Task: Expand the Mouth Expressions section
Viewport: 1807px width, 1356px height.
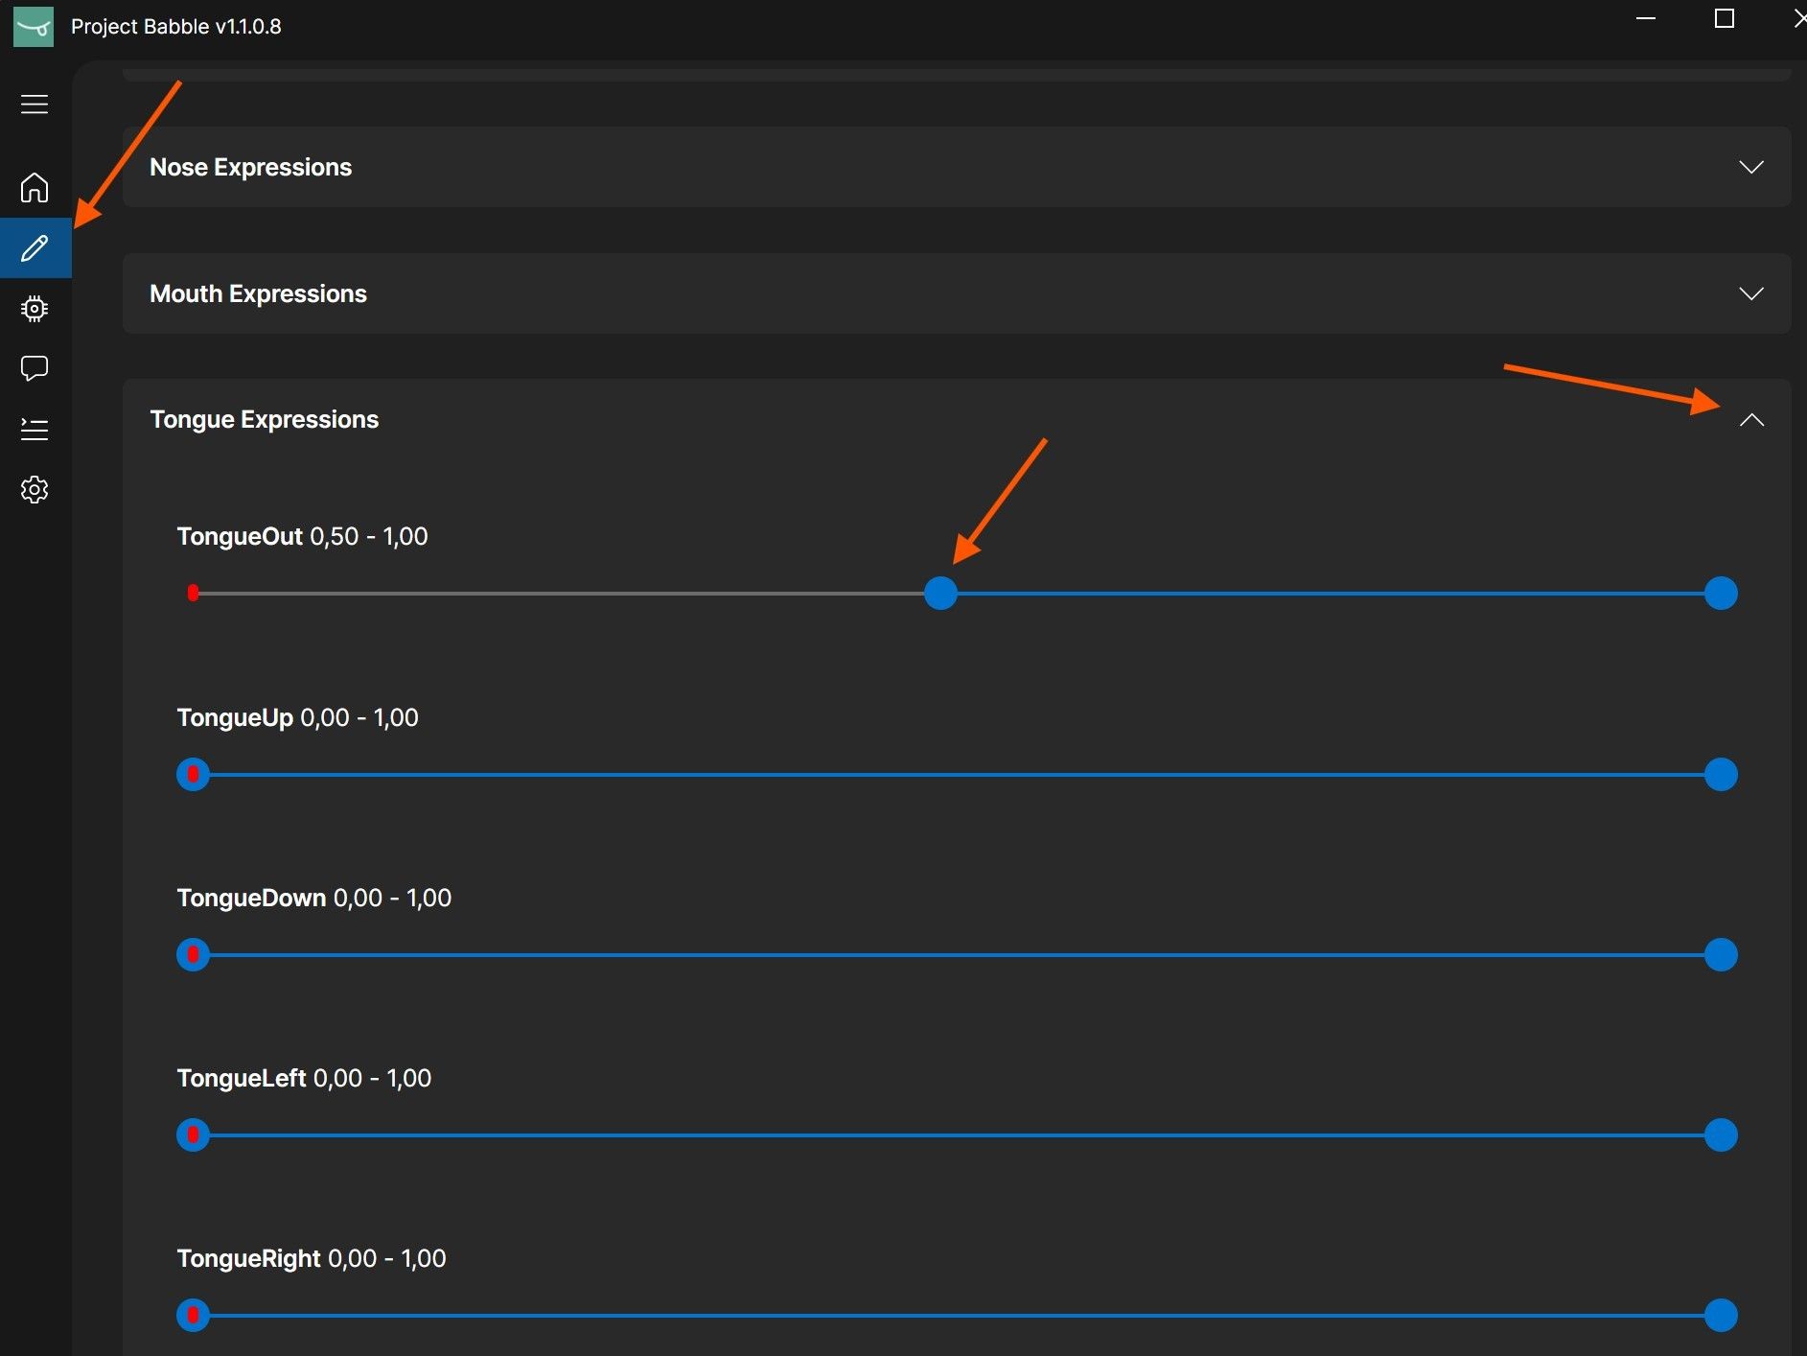Action: [x=1752, y=293]
